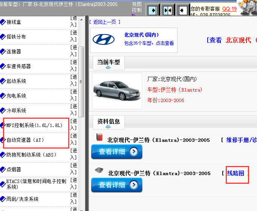Click the book icon beside 起动系统
Image resolution: width=257 pixels, height=211 pixels.
coord(3,81)
